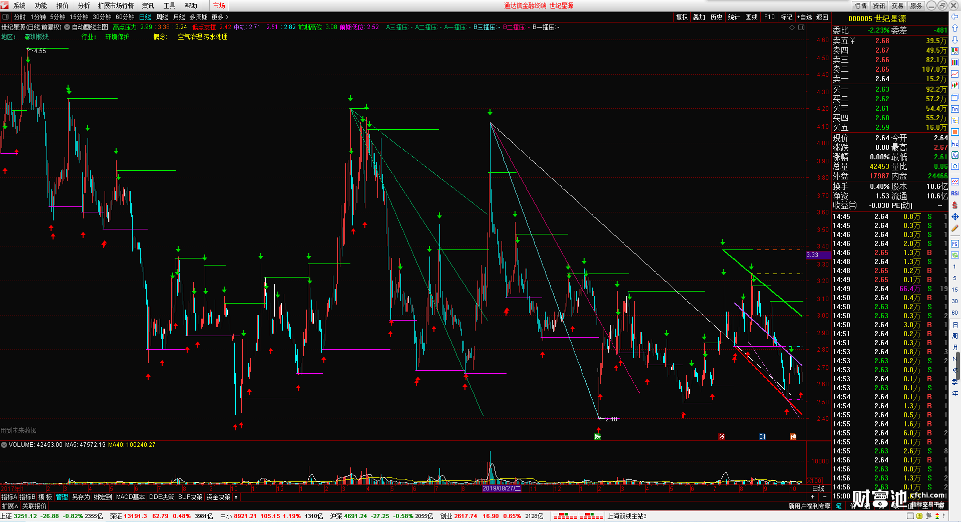The width and height of the screenshot is (961, 522).
Task: Switch to 5-minute period in right sidebar
Action: click(x=954, y=278)
